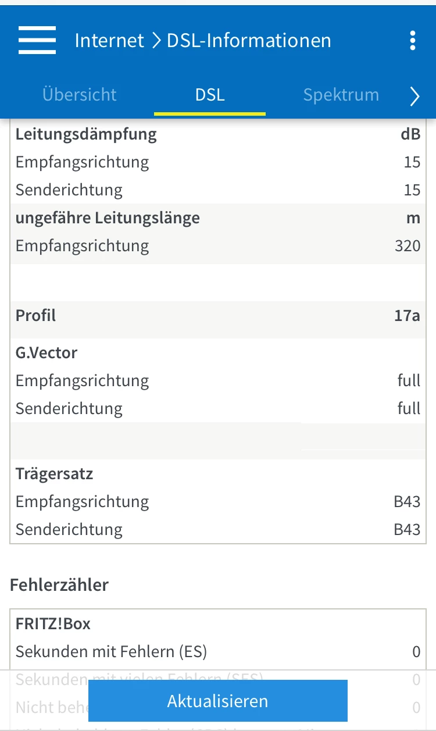Screen dimensions: 436x731
Task: Tap the Fehlerzähler section heading
Action: point(59,585)
